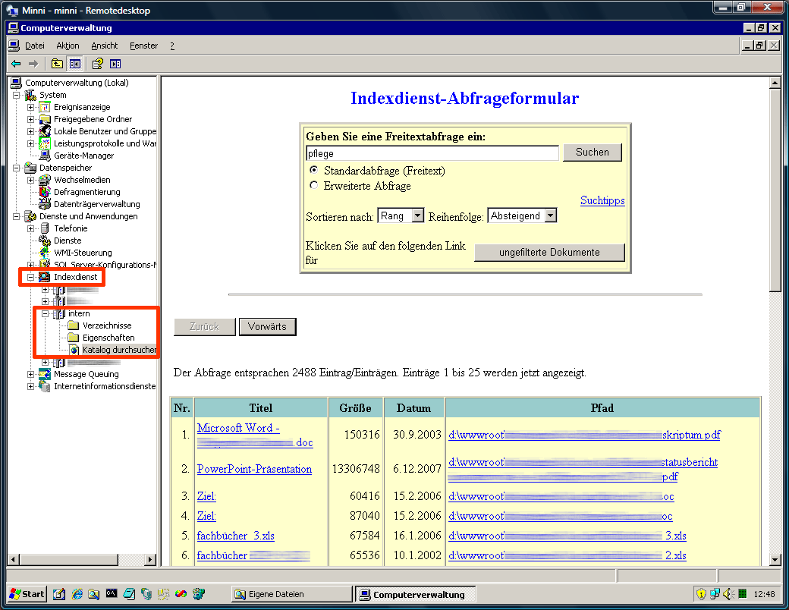789x610 pixels.
Task: Open Datenträgerverwaltung node
Action: tap(96, 204)
